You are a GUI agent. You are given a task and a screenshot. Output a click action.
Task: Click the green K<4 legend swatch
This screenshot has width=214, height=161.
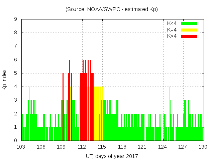point(189,23)
